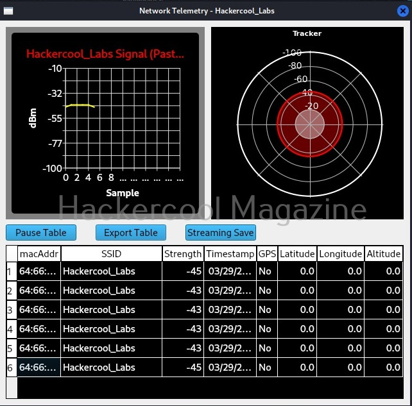Image resolution: width=412 pixels, height=406 pixels.
Task: Sort by macAddr column header
Action: 39,254
